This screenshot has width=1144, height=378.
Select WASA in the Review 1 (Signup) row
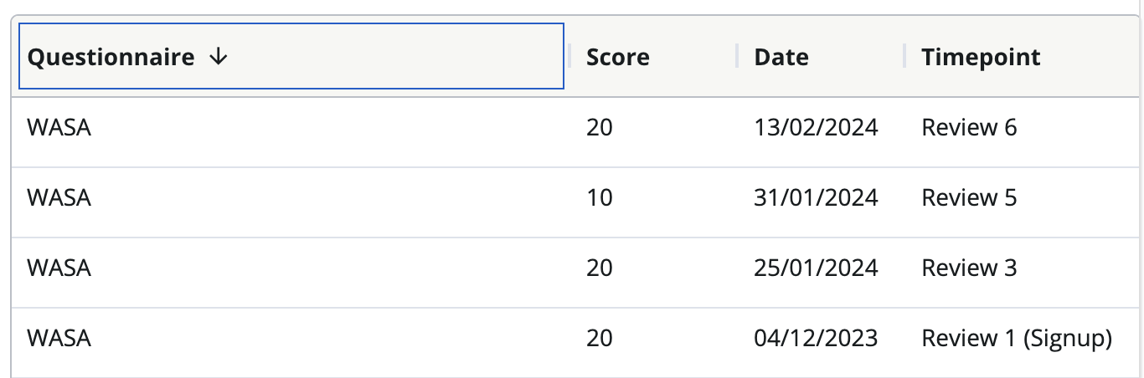point(59,339)
